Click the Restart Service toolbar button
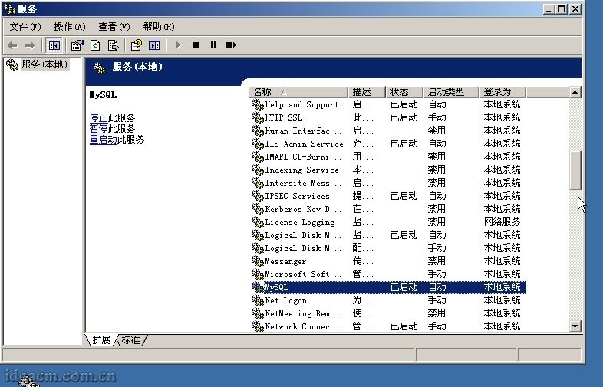This screenshot has width=603, height=387. [x=231, y=45]
